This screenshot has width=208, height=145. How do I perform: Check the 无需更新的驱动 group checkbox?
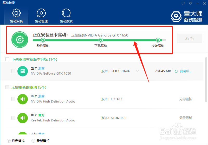click(8, 87)
